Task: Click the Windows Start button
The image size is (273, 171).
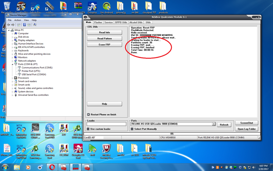Action: 6,167
